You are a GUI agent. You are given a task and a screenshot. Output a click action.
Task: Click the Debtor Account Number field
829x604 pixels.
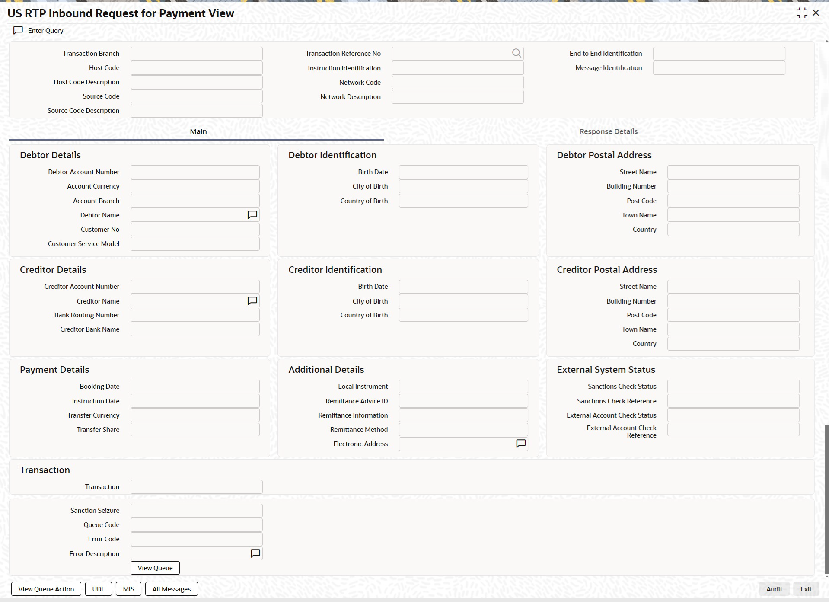[195, 172]
